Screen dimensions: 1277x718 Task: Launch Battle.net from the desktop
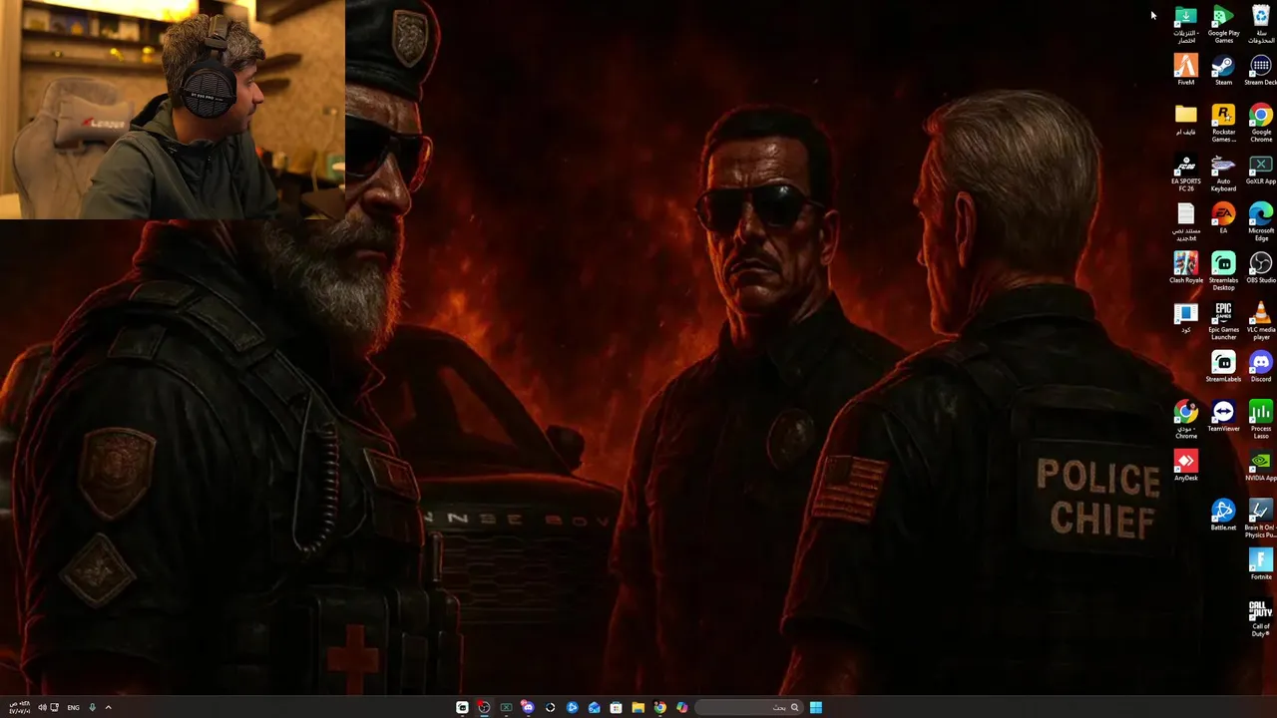(1223, 516)
